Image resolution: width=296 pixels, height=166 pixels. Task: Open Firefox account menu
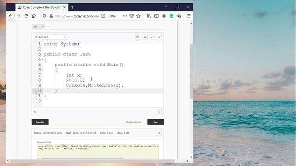pyautogui.click(x=164, y=16)
